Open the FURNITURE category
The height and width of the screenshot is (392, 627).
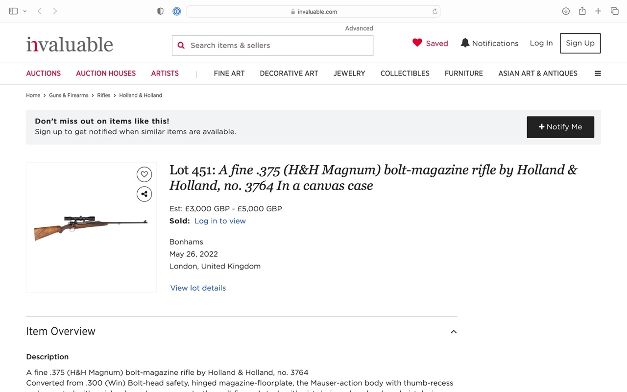tap(464, 73)
